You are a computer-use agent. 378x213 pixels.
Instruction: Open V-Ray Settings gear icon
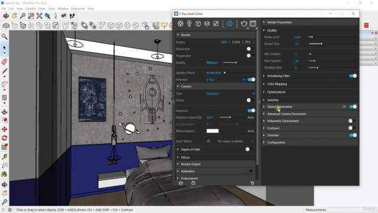[230, 24]
